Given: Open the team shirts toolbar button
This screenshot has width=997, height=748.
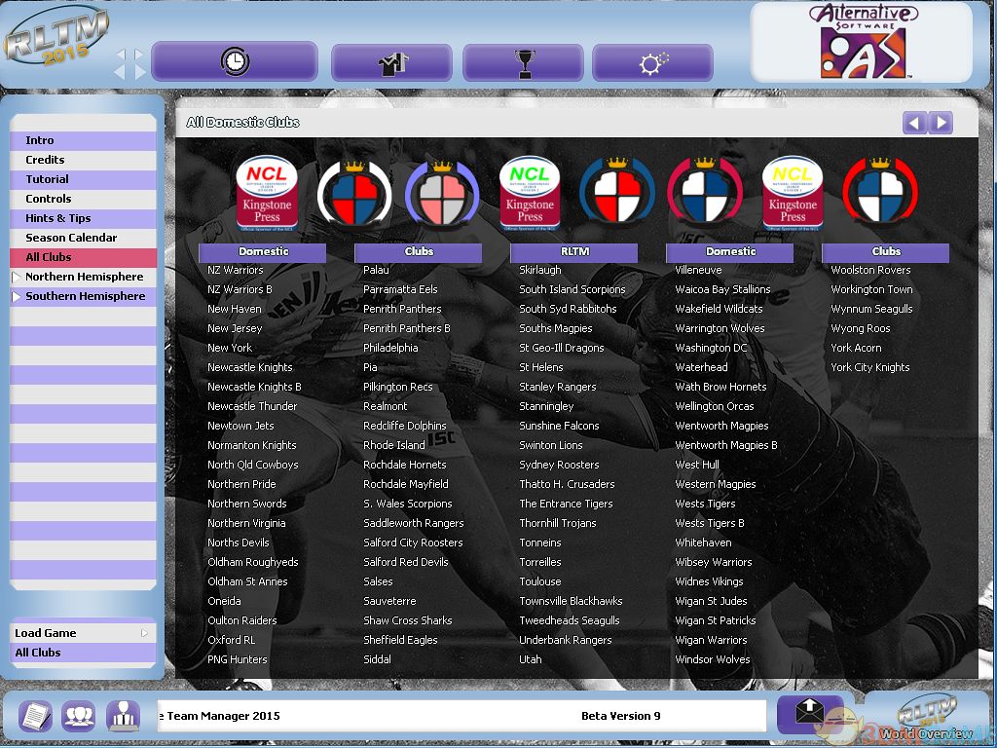Looking at the screenshot, I should click(391, 63).
